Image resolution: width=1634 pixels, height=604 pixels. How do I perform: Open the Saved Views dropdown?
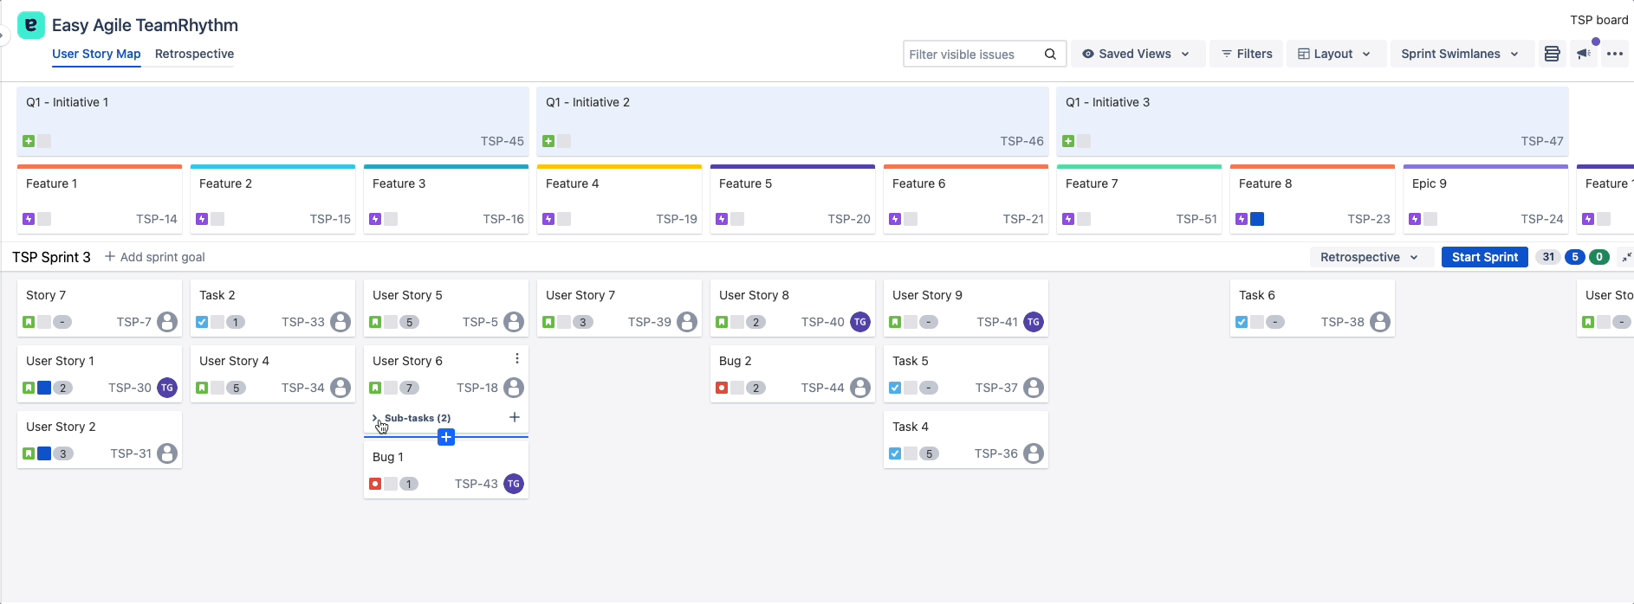1138,54
